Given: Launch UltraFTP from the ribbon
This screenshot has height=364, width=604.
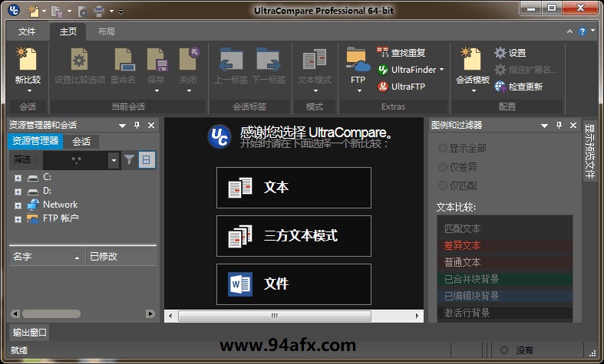Looking at the screenshot, I should click(x=401, y=87).
